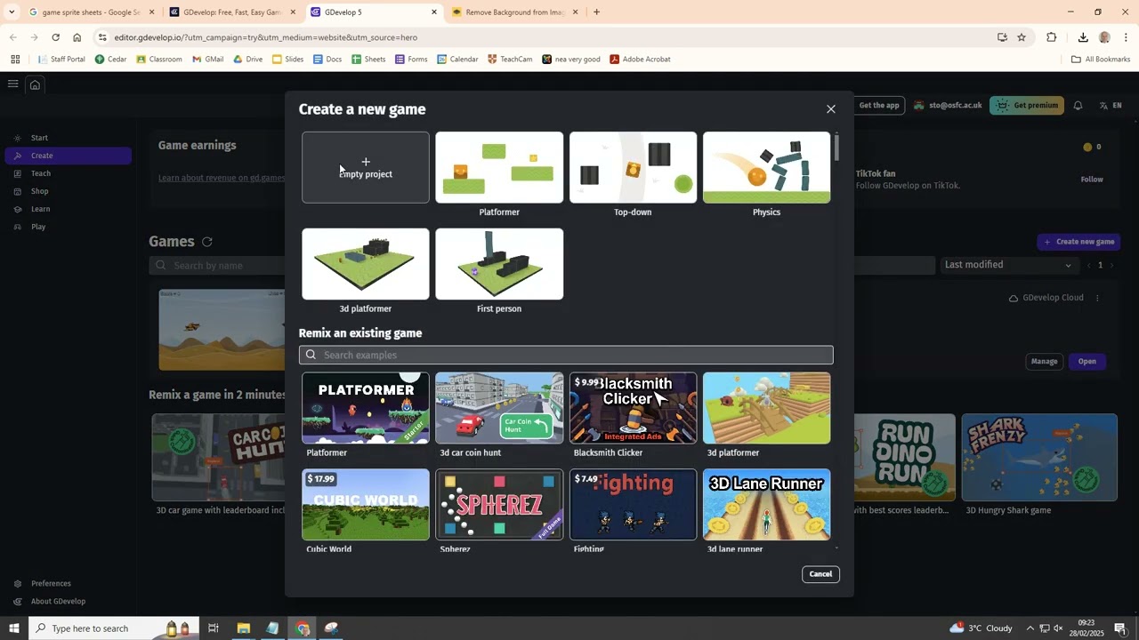Open All Bookmarks folder

[1101, 60]
